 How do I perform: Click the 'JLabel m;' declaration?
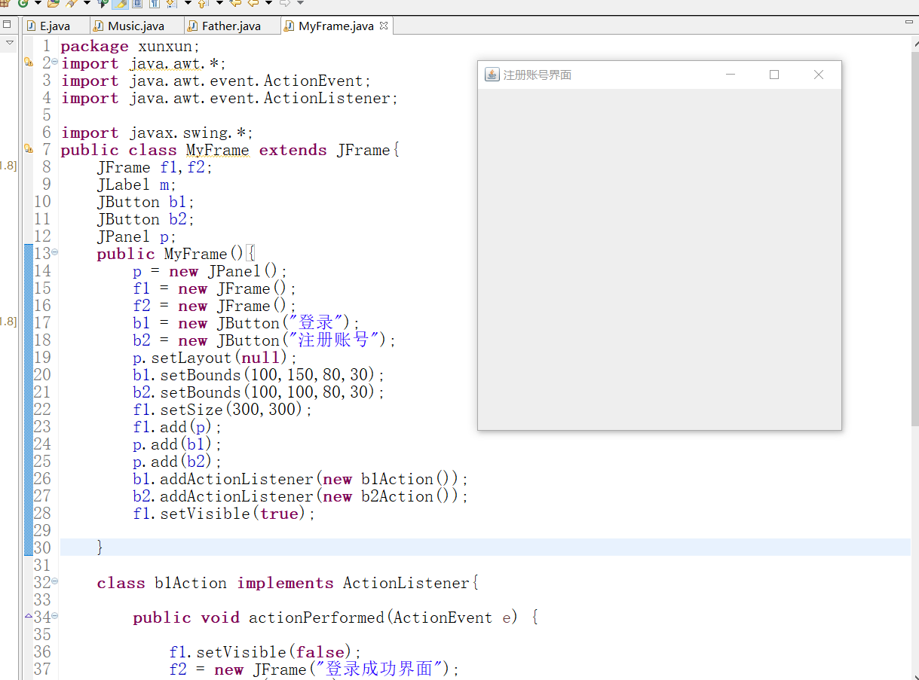[x=136, y=184]
